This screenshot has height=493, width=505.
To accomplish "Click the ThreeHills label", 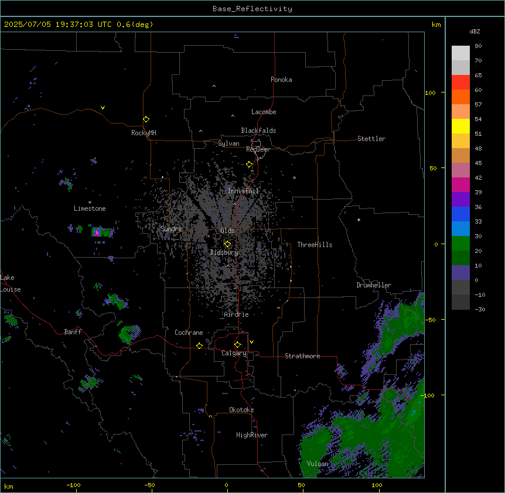I will [x=315, y=245].
